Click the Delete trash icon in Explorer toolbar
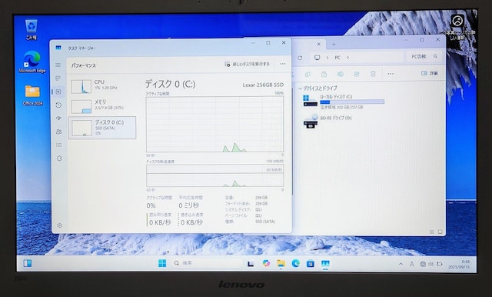This screenshot has height=297, width=492. (x=373, y=74)
